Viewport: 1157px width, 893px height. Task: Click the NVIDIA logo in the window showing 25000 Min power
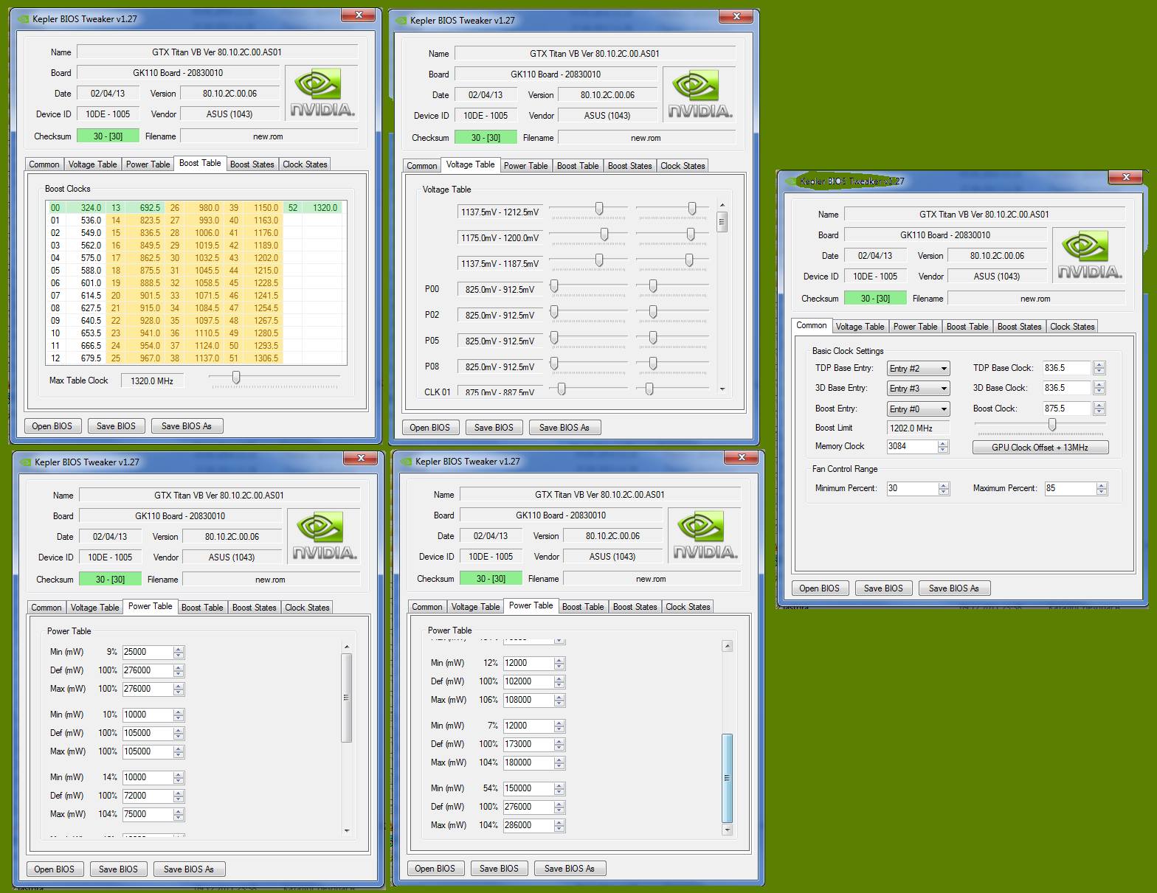point(324,536)
